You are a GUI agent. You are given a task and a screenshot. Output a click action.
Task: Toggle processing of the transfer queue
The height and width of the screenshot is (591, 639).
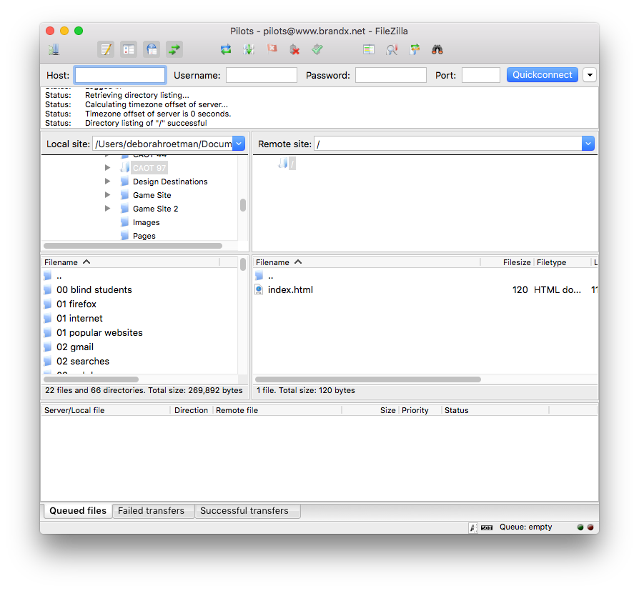coord(249,50)
